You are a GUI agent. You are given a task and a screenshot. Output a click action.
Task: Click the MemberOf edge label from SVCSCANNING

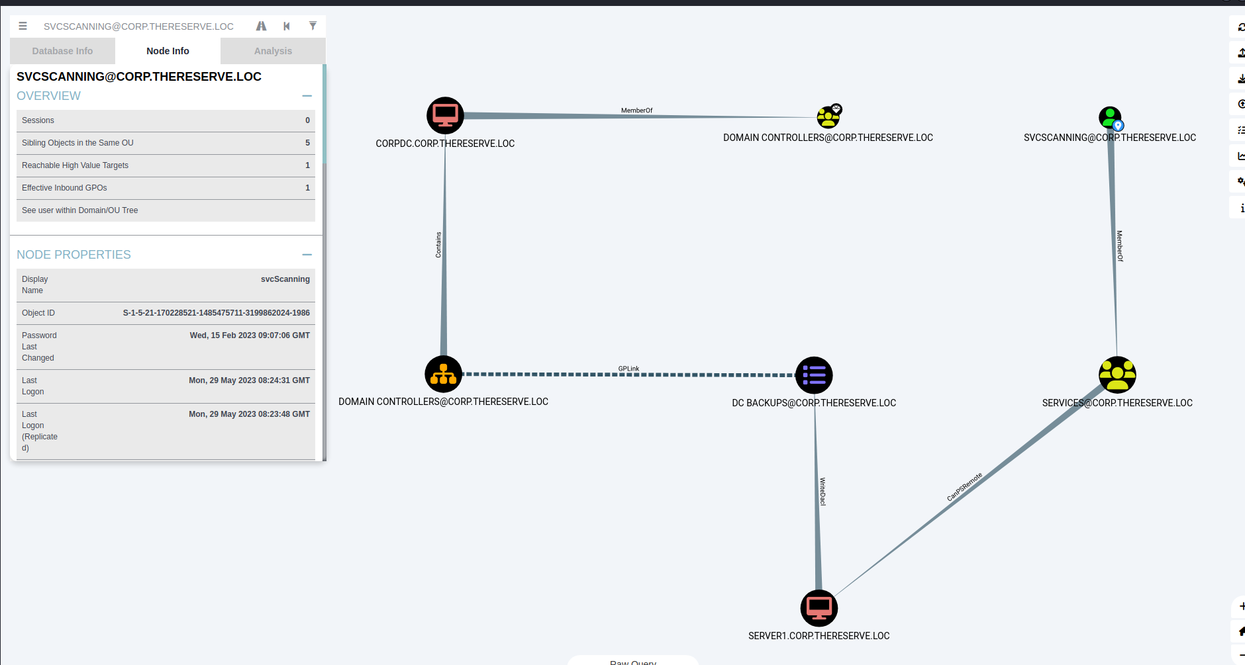[x=1120, y=246]
